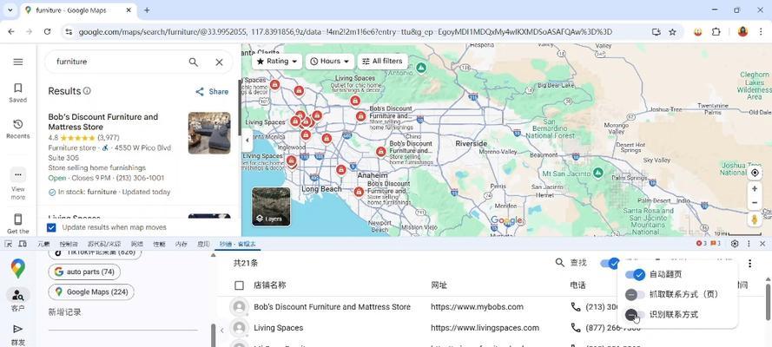Select the auto parts (74) chip
This screenshot has width=772, height=347.
(84, 272)
